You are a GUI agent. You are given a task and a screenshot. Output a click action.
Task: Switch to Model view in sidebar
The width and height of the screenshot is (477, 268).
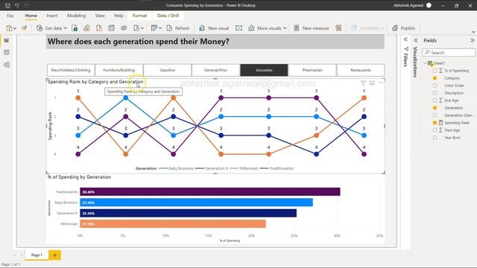tap(7, 65)
